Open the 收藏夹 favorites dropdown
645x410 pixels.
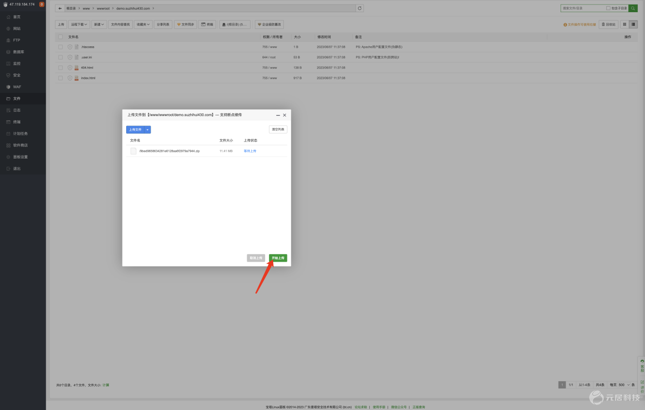pos(143,24)
